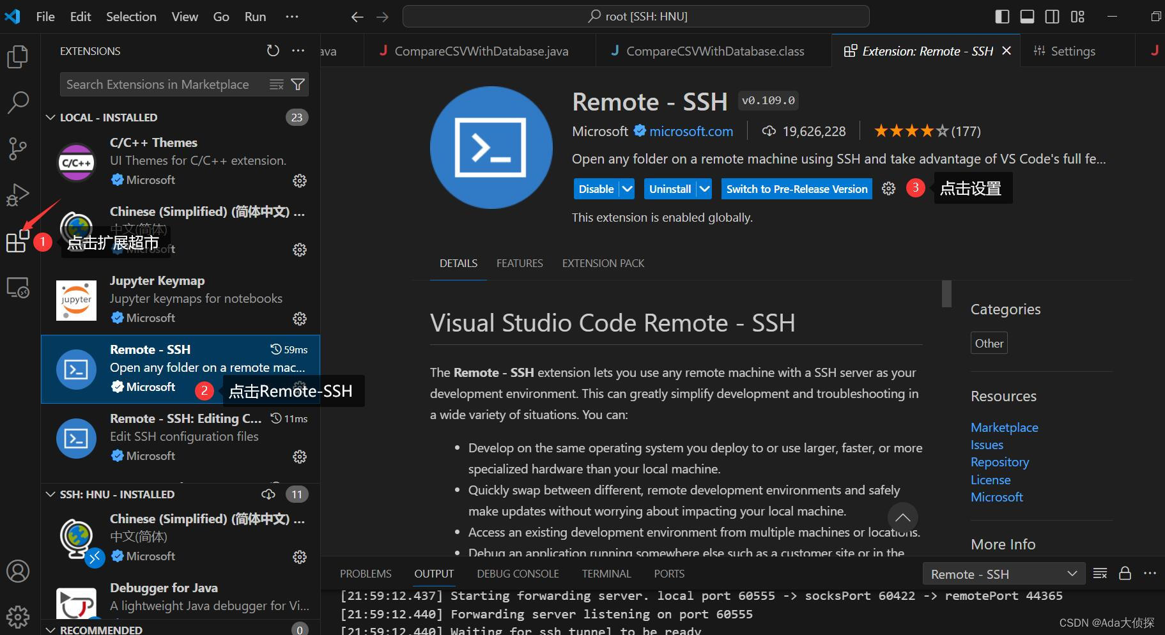The height and width of the screenshot is (635, 1165).
Task: Open the Repository link under Resources
Action: pos(999,461)
